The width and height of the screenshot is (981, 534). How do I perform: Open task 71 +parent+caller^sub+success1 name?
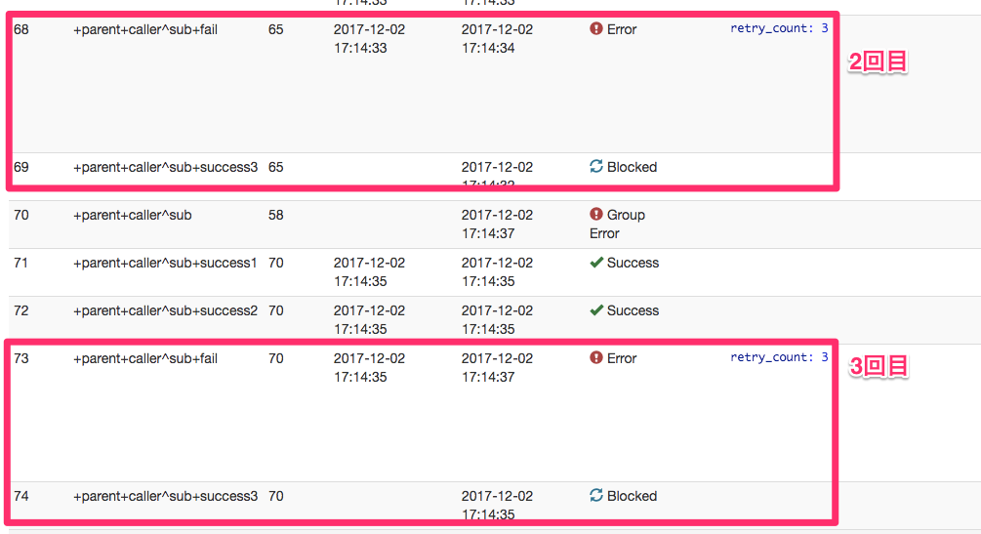165,263
